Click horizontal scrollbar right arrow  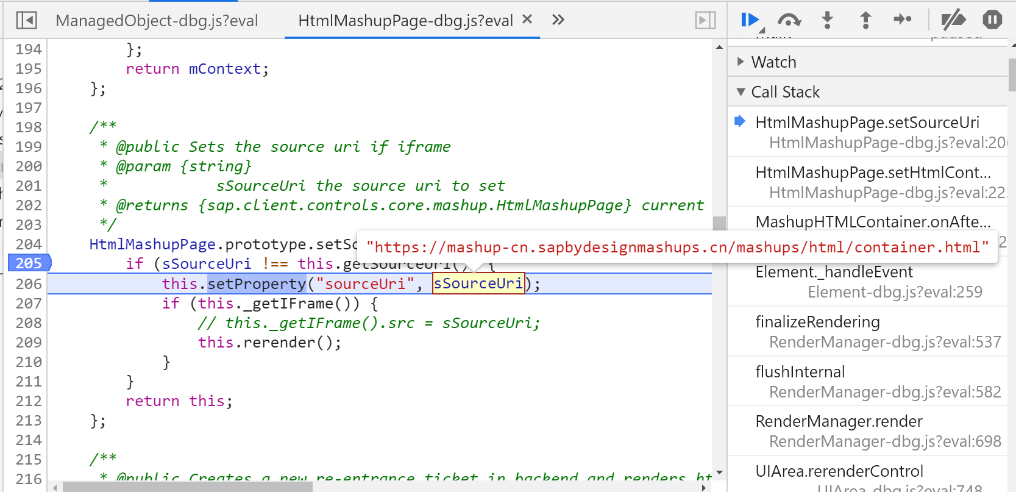[x=705, y=487]
